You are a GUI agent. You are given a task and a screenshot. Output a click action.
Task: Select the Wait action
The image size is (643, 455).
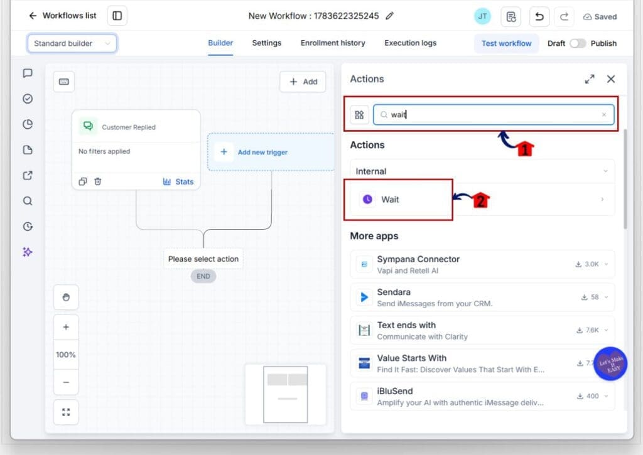tap(482, 199)
